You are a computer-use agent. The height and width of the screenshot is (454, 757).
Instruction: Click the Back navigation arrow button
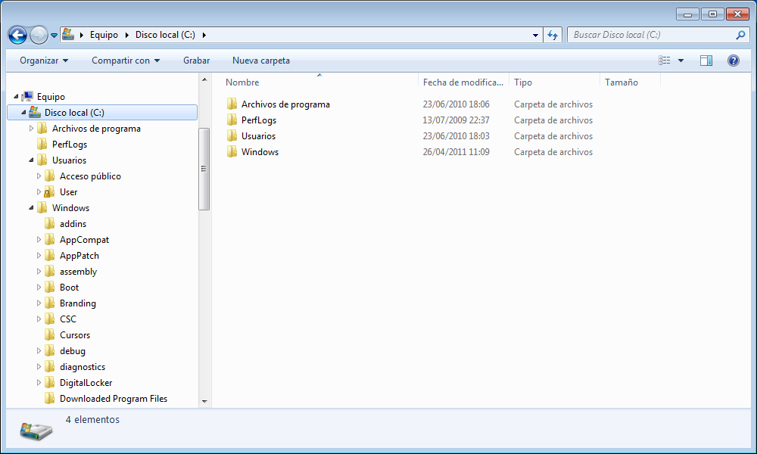pyautogui.click(x=17, y=35)
